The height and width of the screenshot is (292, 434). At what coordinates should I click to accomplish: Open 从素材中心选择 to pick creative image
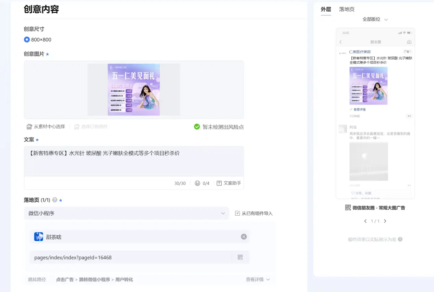(45, 126)
